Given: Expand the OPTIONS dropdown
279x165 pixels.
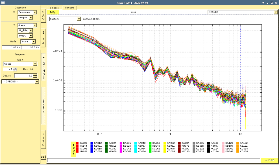Looking at the screenshot, I should 20,82.
